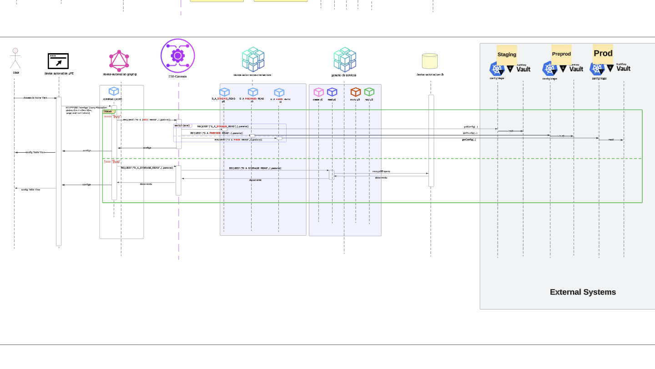Click the D_A_STAGING_READ µS cube icon

[x=224, y=92]
